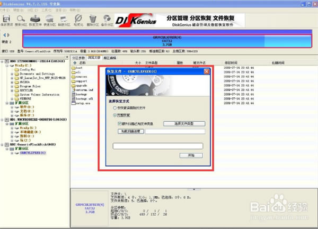Open the Recover Files (恢复文件) toolbar icon
Screen dimensions: 318x229
pyautogui.click(x=34, y=19)
